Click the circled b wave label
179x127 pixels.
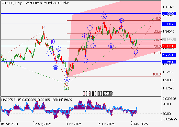coord(122,21)
